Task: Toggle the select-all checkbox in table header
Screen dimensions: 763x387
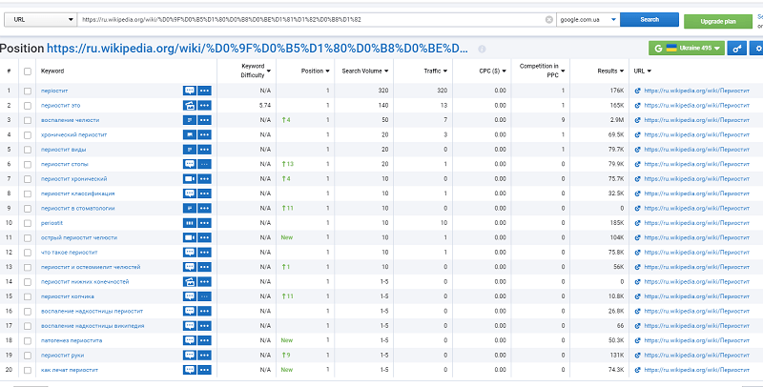Action: 28,71
